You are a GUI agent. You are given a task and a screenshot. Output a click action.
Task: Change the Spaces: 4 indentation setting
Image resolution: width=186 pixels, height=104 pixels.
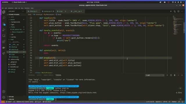[159, 102]
